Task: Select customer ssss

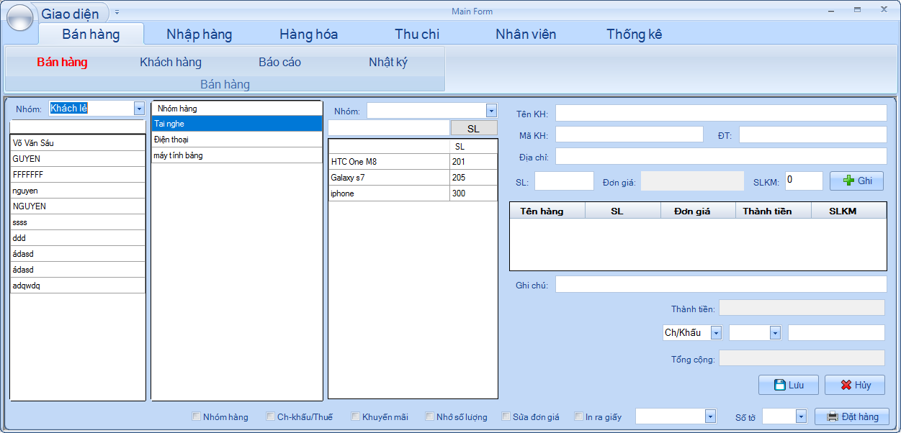Action: point(78,222)
